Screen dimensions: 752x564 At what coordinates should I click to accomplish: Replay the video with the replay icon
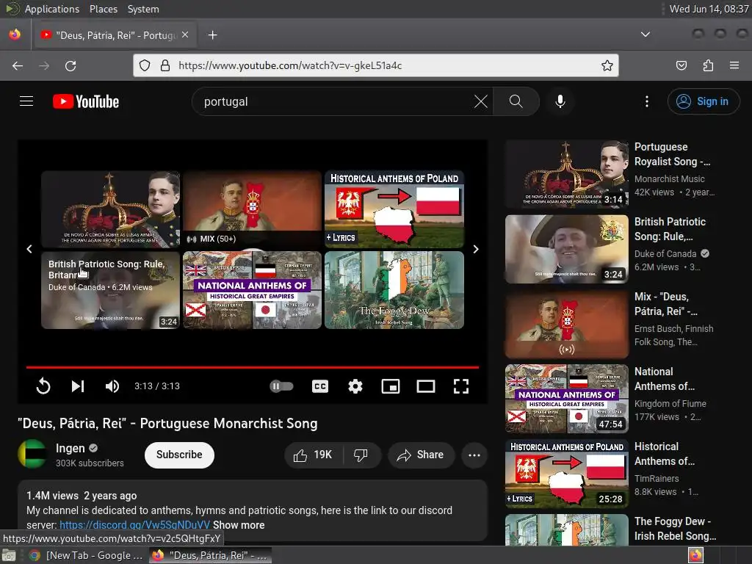pos(43,386)
